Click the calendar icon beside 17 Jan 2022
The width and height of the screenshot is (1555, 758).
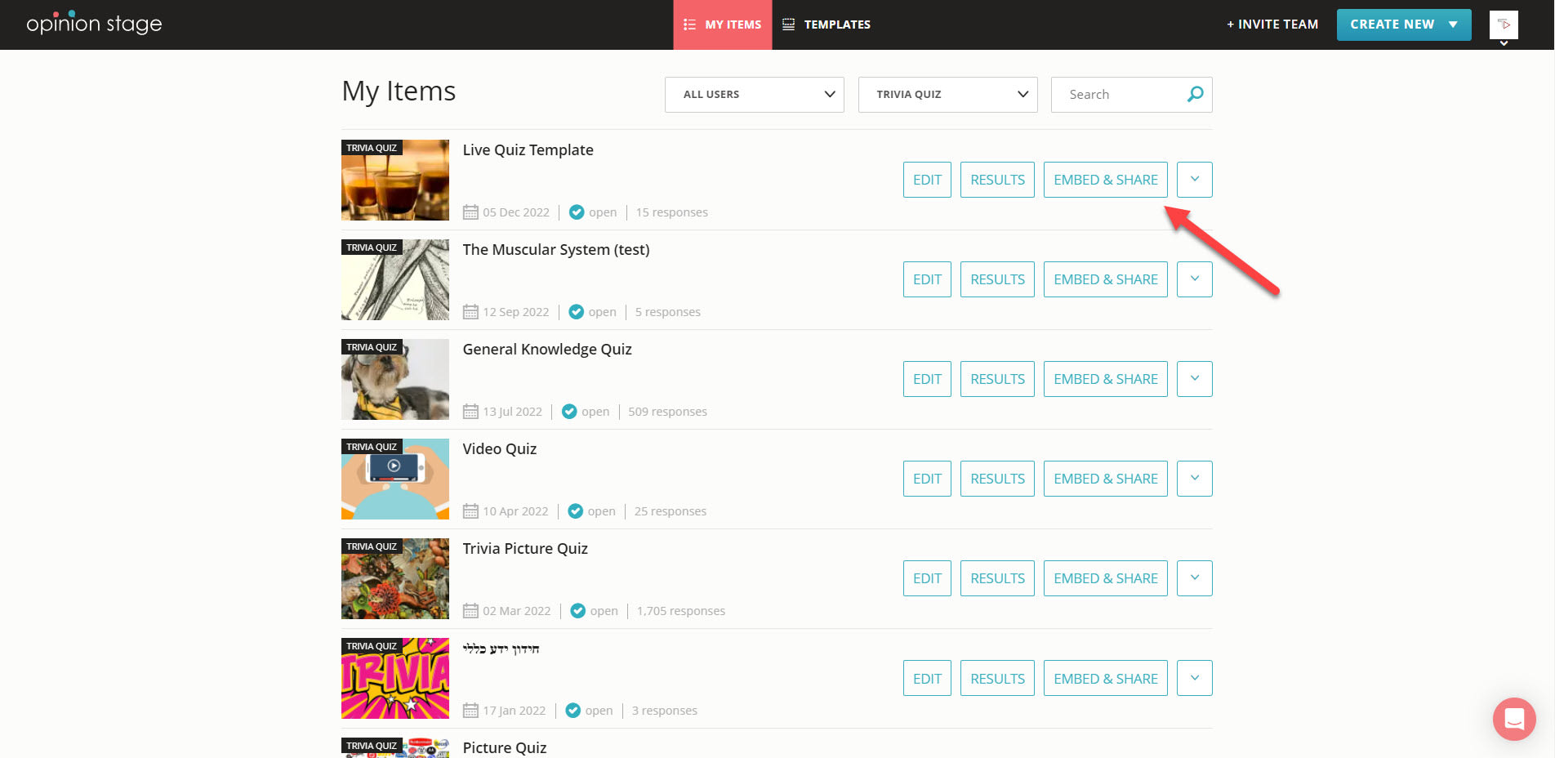coord(470,710)
